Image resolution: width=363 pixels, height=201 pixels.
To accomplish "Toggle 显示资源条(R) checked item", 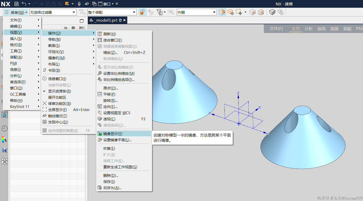I will (x=69, y=91).
